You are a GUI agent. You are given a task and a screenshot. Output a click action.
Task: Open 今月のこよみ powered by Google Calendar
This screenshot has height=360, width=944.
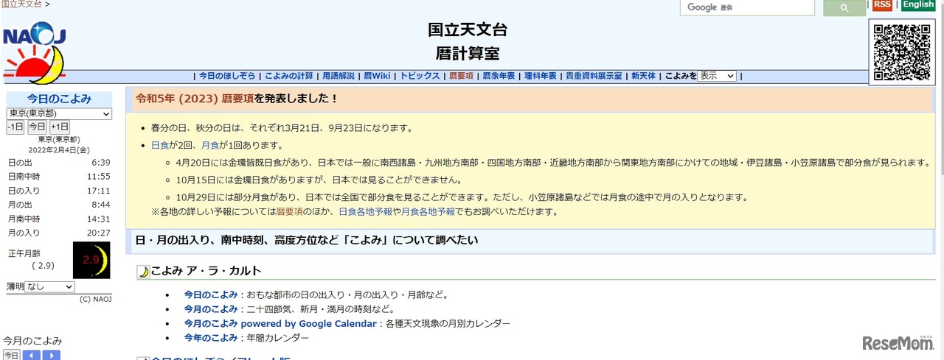click(x=280, y=324)
